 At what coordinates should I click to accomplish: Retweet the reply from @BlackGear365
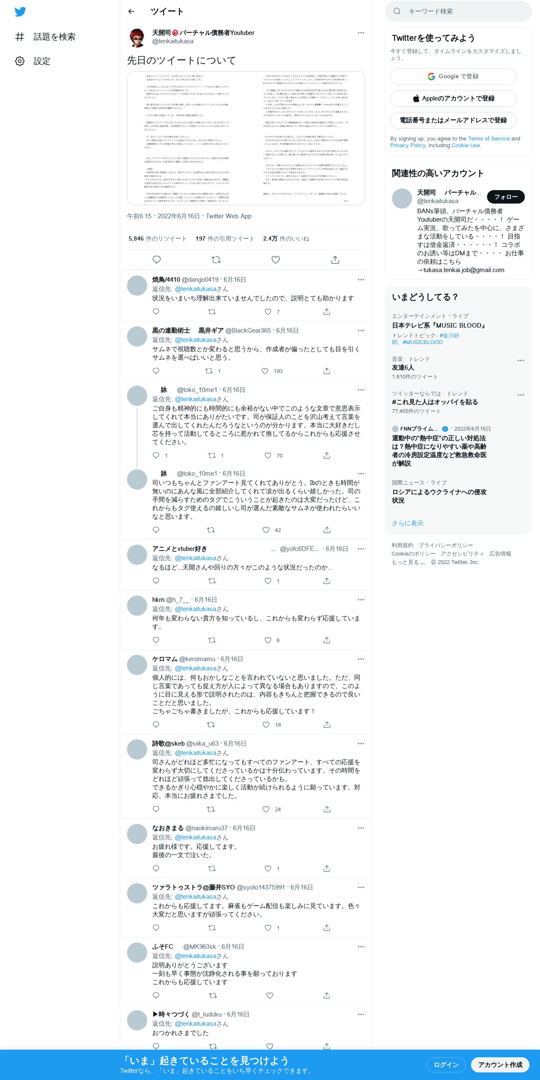coord(209,371)
